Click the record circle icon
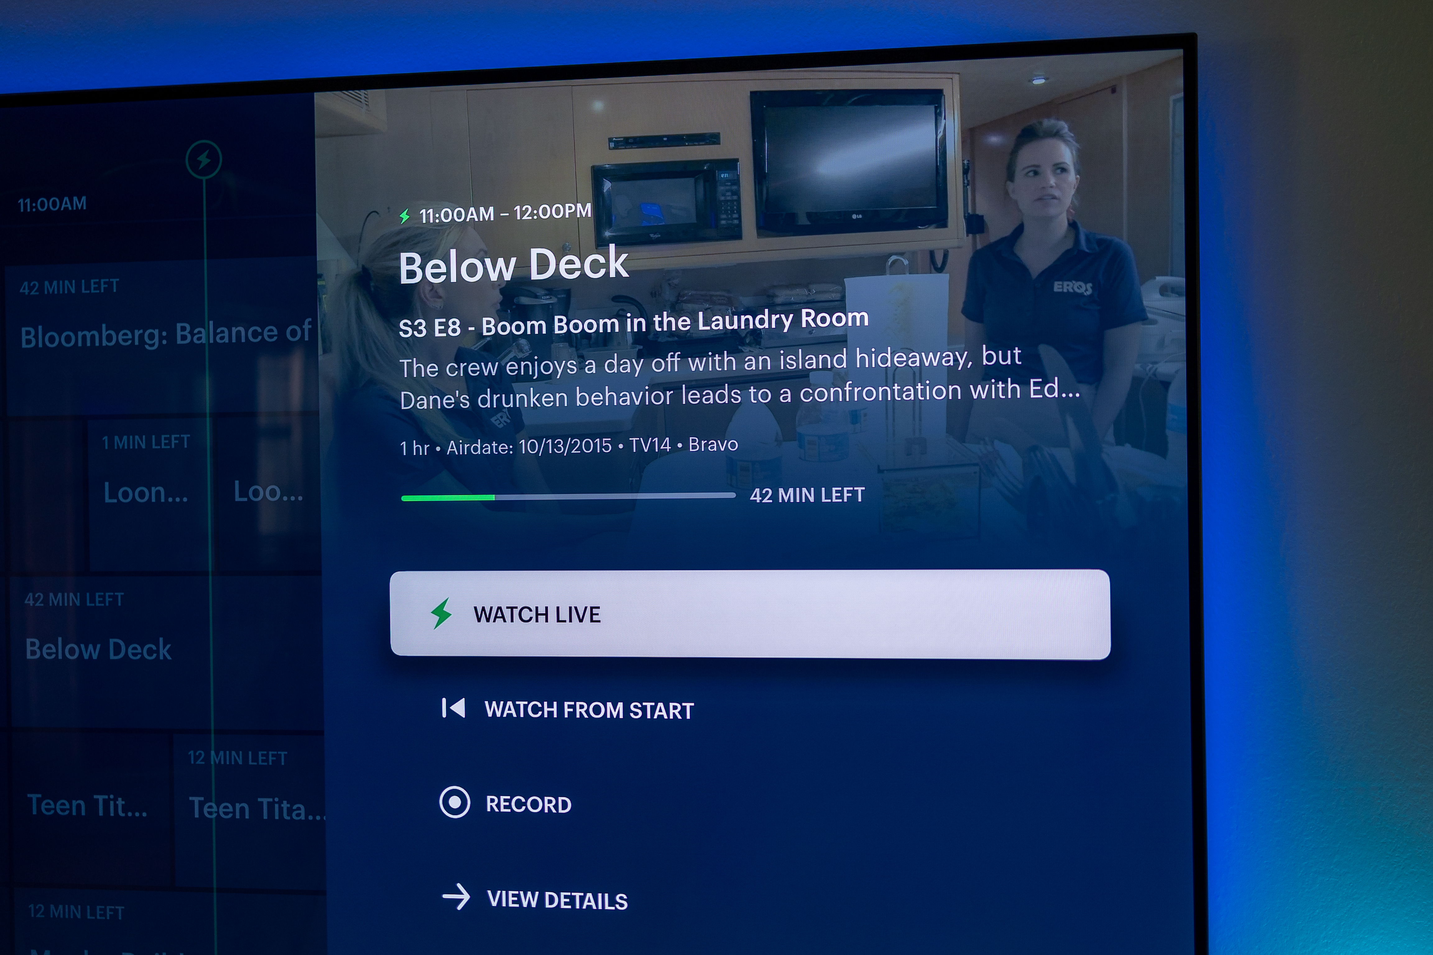This screenshot has height=955, width=1433. tap(455, 803)
